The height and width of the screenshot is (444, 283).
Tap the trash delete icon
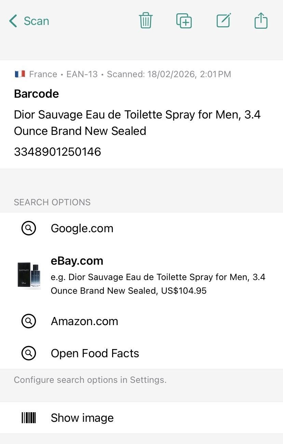click(146, 21)
